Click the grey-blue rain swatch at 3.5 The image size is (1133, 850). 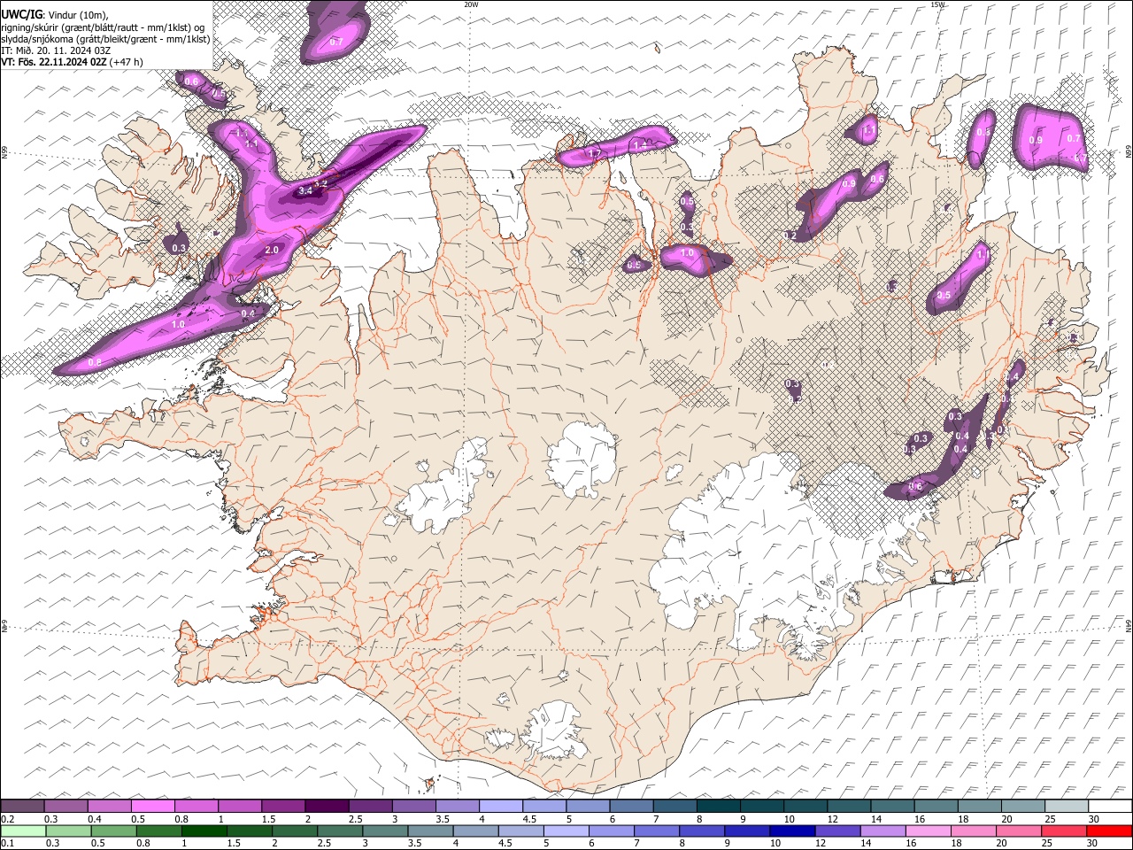tap(429, 831)
